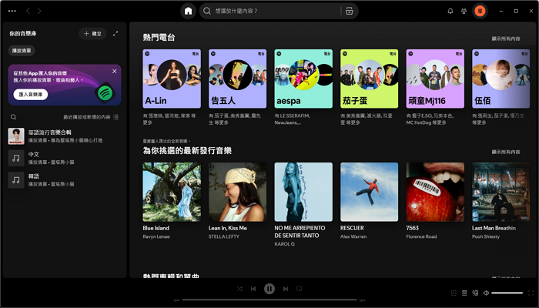Go forward with the right arrow

pos(39,11)
